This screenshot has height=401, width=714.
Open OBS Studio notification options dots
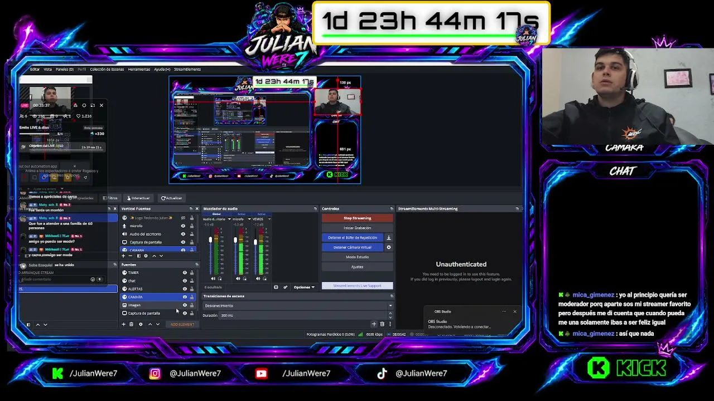click(504, 311)
